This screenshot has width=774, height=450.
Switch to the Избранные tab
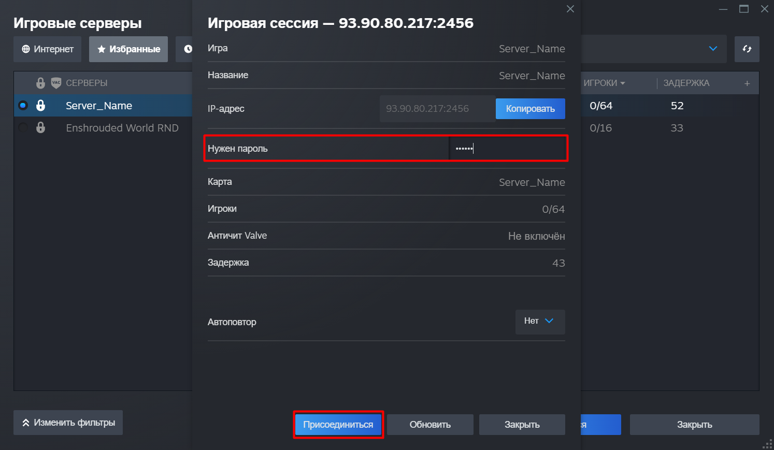point(128,49)
